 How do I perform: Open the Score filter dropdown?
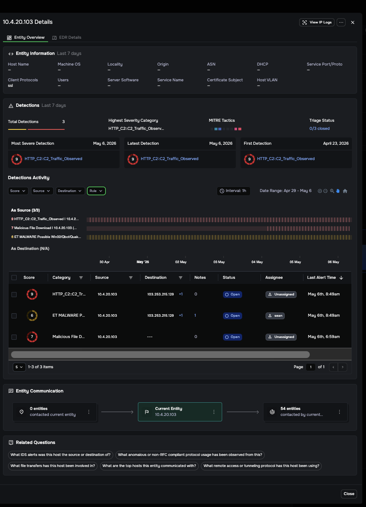tap(18, 191)
